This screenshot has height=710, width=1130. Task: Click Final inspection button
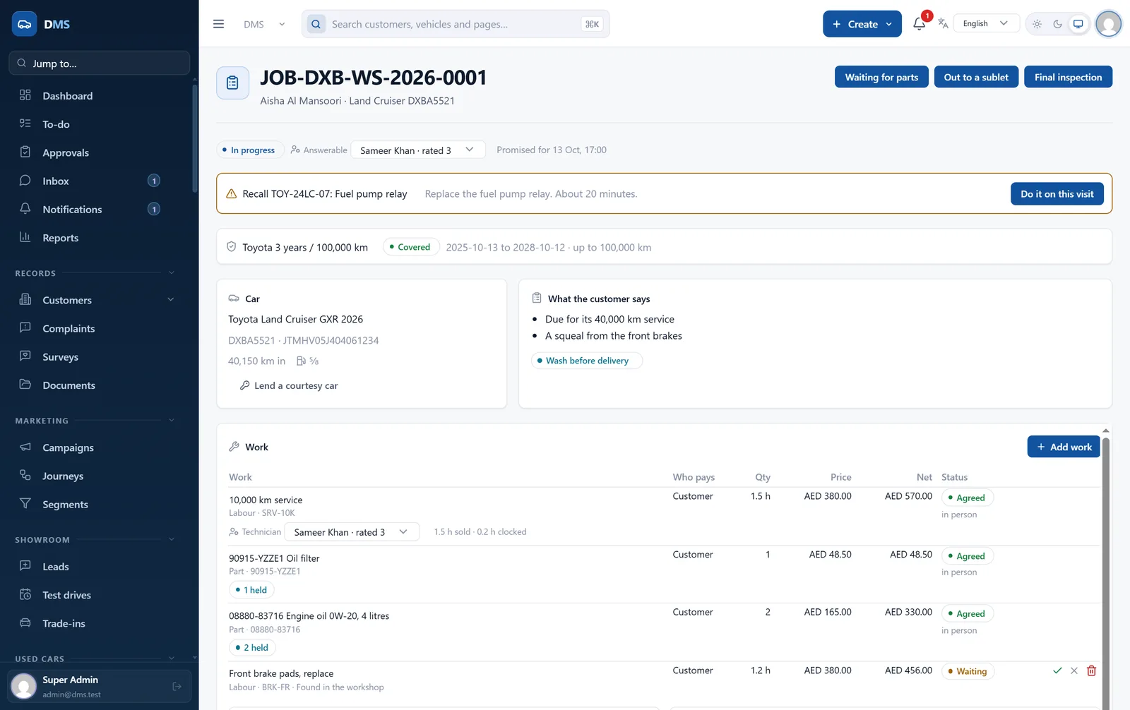1068,77
